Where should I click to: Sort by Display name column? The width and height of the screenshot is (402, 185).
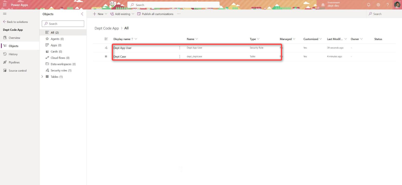point(125,39)
